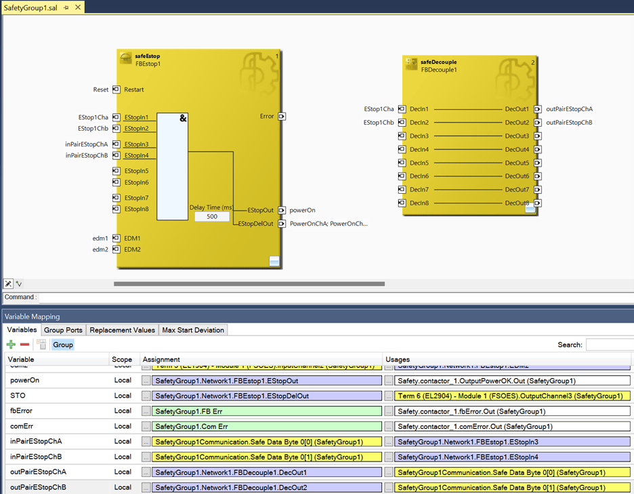Click the Usages column header

[507, 359]
